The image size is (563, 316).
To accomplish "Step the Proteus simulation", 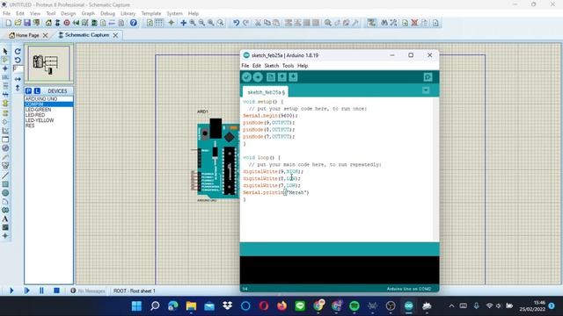I will (x=27, y=291).
